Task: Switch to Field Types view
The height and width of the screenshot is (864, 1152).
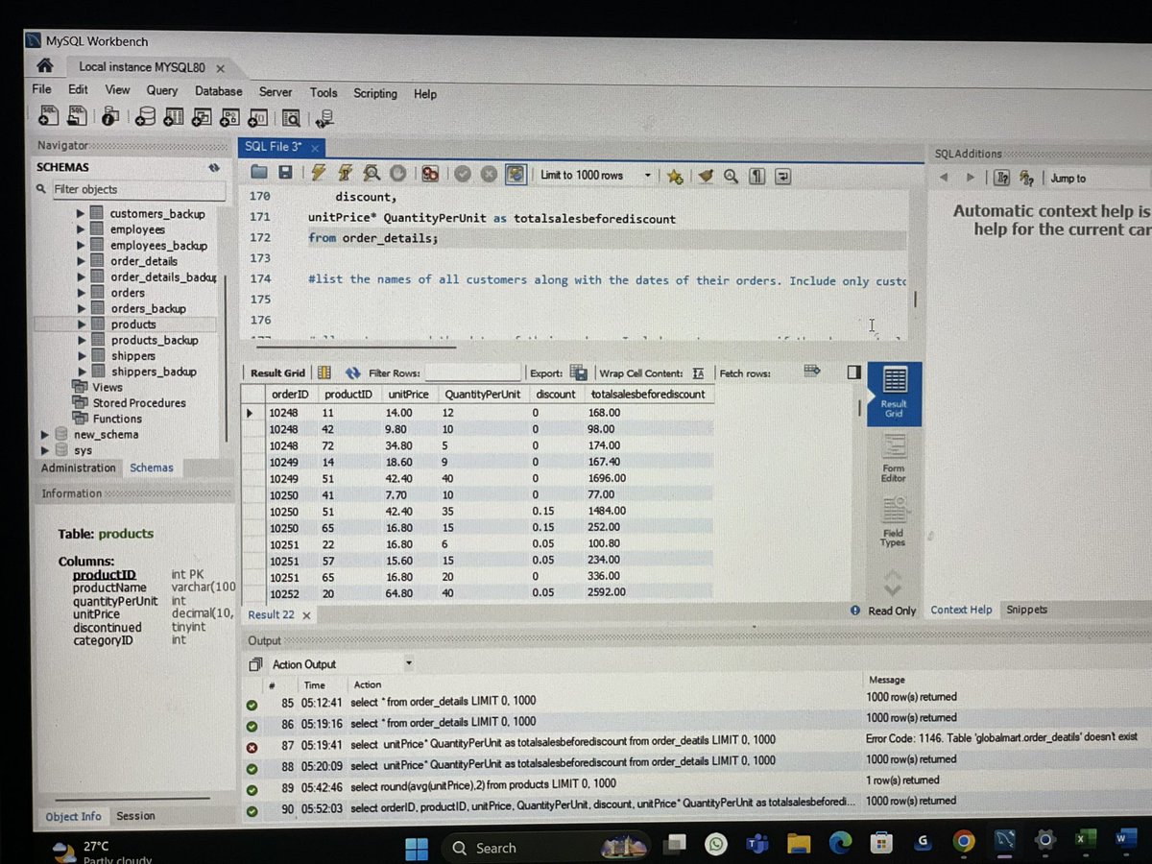Action: [x=893, y=522]
